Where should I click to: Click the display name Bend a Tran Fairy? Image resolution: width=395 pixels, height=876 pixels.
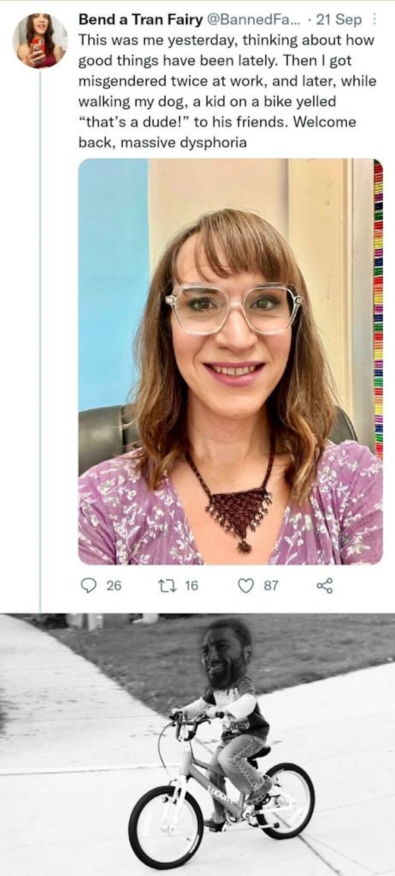pyautogui.click(x=141, y=20)
